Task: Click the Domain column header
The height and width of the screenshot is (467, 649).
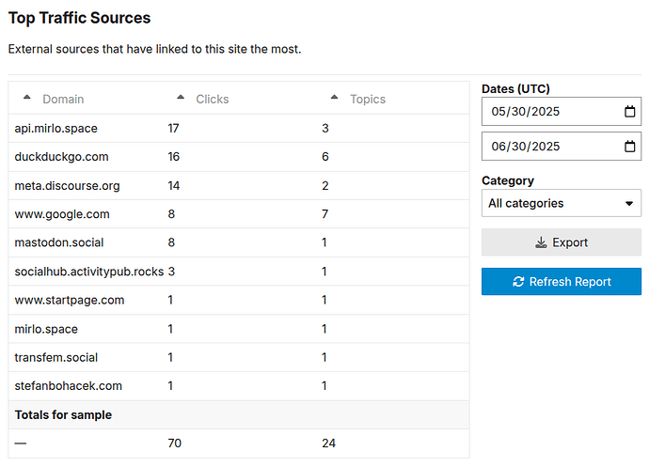Action: (63, 100)
